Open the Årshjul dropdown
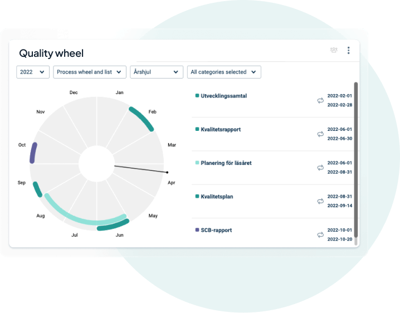 (x=157, y=72)
